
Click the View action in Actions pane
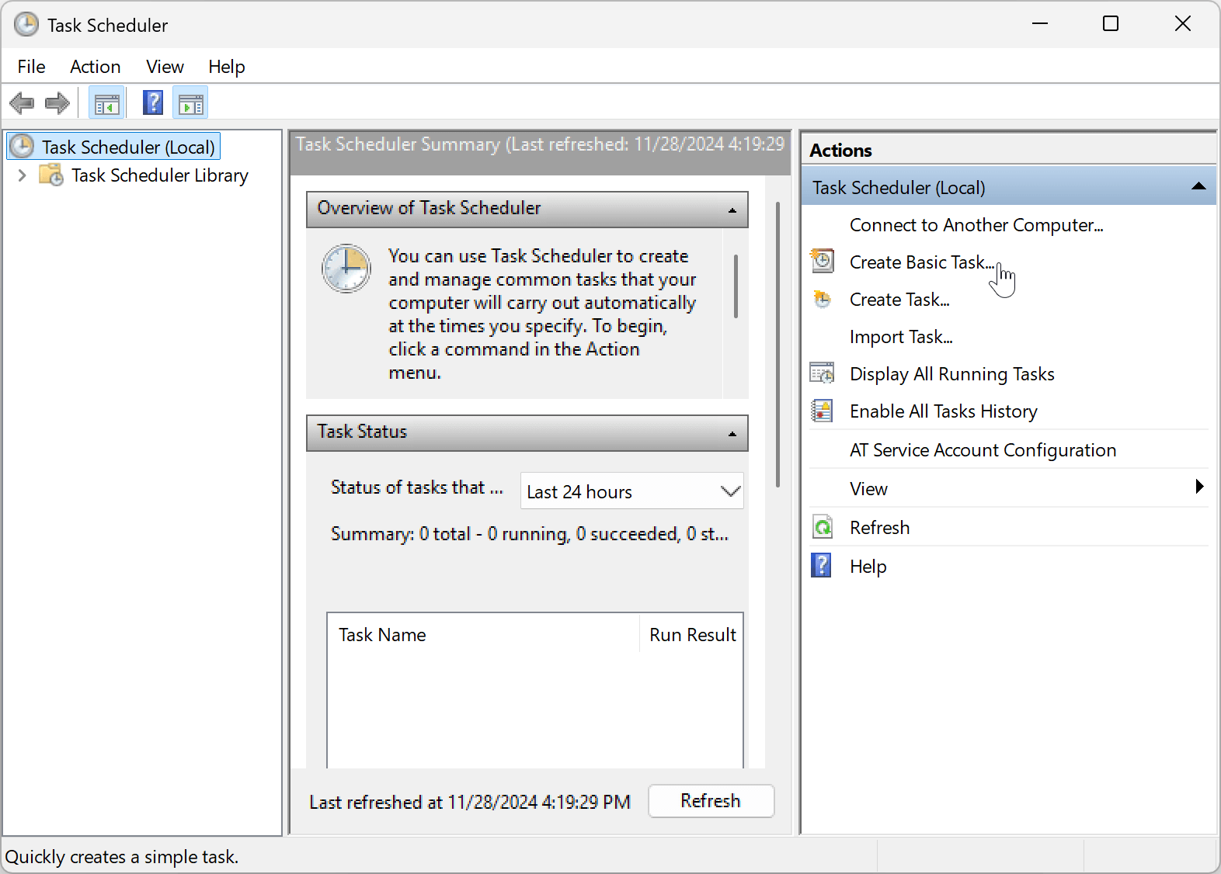868,489
